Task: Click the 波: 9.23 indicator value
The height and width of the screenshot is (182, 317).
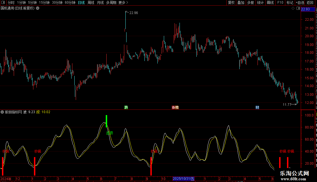Action: pos(29,112)
